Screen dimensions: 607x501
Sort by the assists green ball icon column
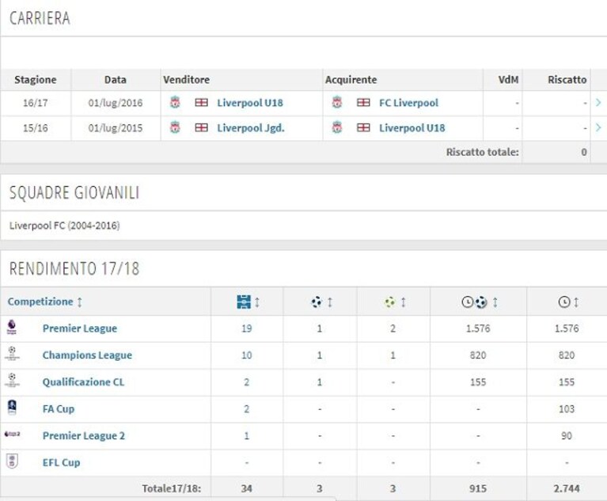395,302
